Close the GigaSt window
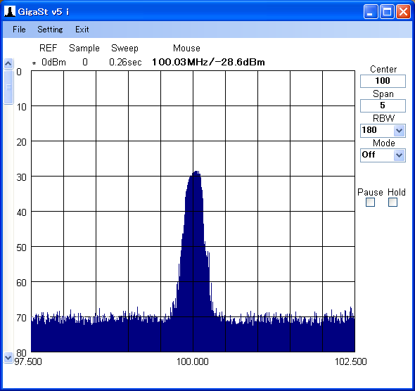 point(403,12)
